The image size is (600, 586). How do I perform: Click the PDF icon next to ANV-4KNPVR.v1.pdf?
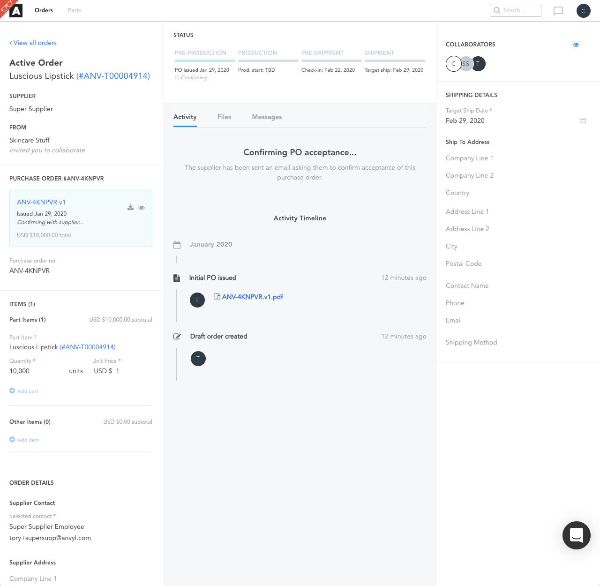217,296
